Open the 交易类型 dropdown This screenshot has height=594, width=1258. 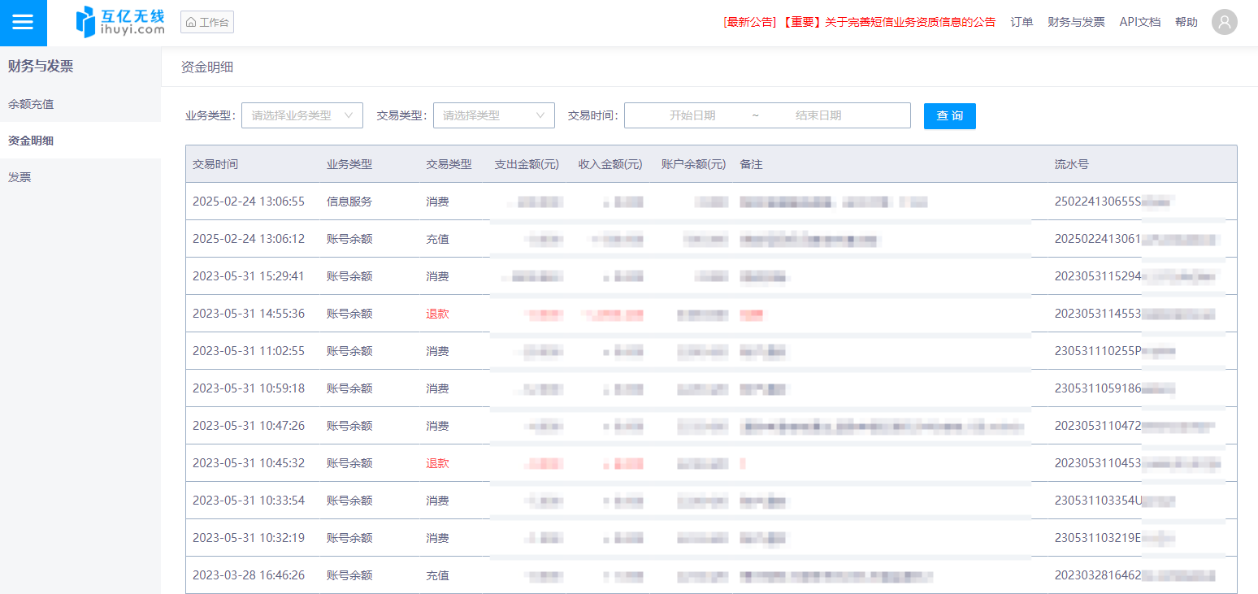pyautogui.click(x=493, y=115)
